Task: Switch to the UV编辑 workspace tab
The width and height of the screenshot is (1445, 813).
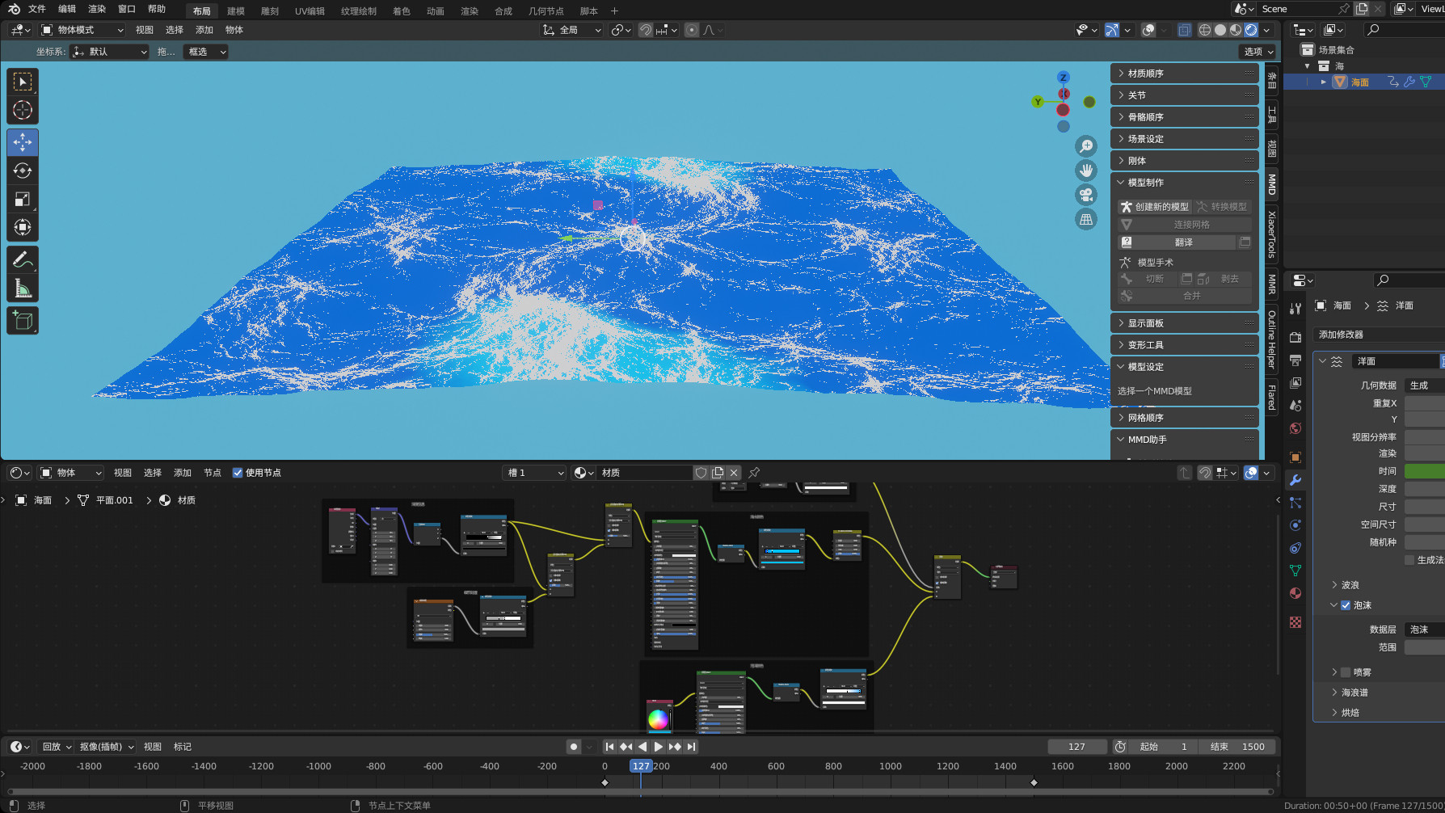Action: pyautogui.click(x=310, y=11)
